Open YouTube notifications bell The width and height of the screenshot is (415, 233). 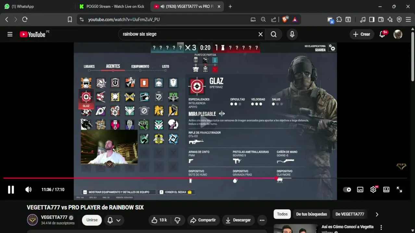[x=382, y=34]
